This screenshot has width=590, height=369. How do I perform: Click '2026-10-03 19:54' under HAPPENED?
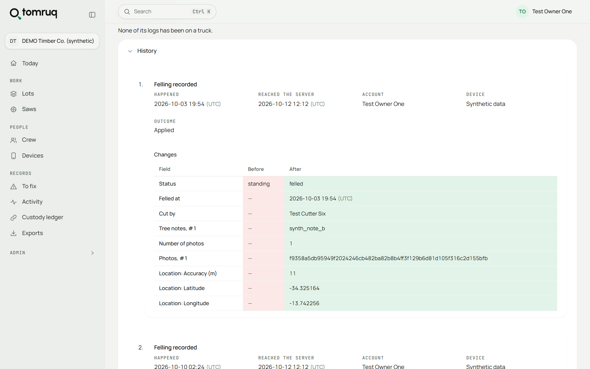[179, 104]
